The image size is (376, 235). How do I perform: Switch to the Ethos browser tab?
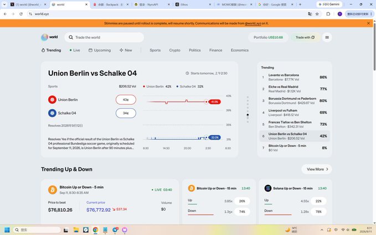tap(193, 4)
